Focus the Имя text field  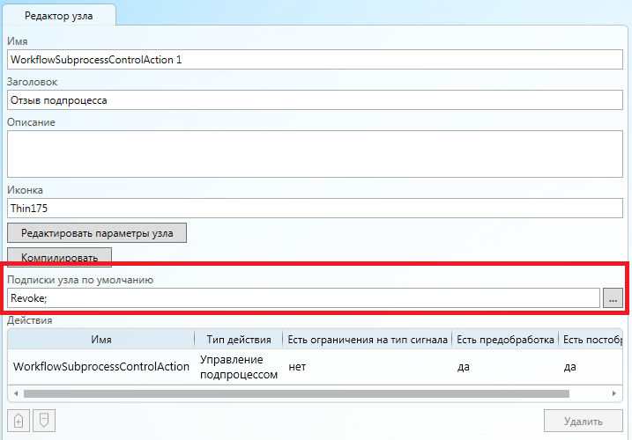tap(315, 60)
